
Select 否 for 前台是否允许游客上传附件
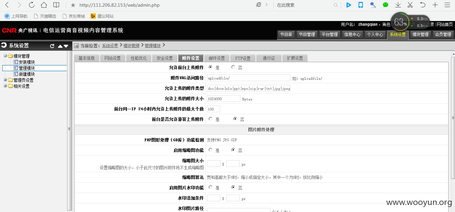coord(235,119)
